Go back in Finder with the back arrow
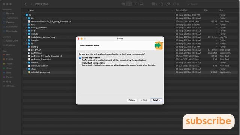The width and height of the screenshot is (240, 135). coord(26,4)
